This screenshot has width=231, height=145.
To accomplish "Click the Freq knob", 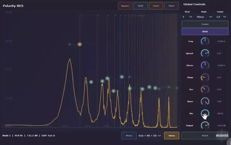I will click(205, 41).
